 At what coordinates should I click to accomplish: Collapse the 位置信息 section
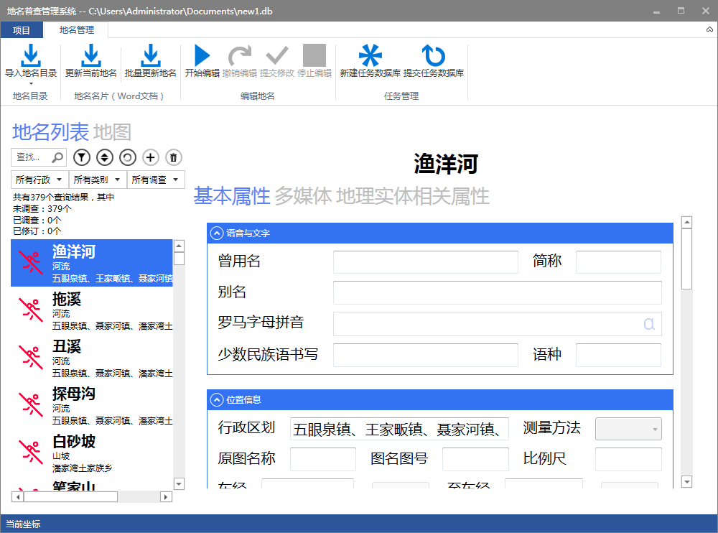pyautogui.click(x=216, y=399)
